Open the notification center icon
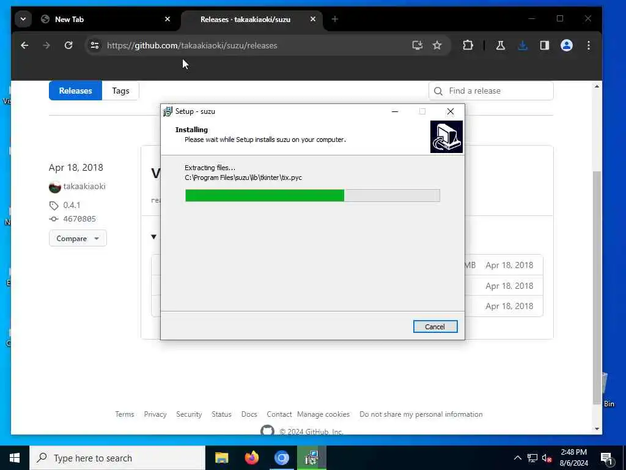This screenshot has height=470, width=626. pos(606,458)
